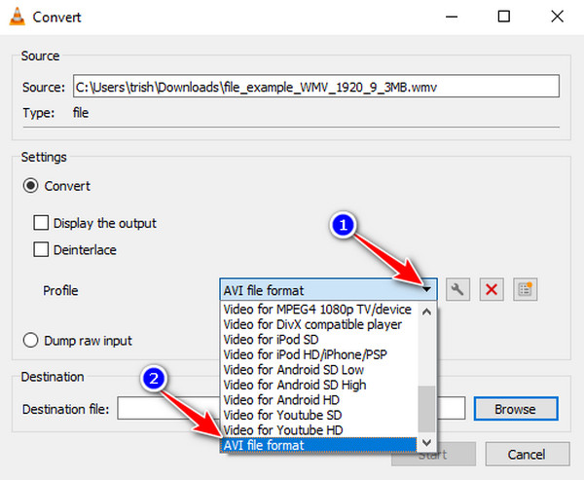Image resolution: width=584 pixels, height=480 pixels.
Task: Maximize the Convert dialog window
Action: pyautogui.click(x=504, y=17)
